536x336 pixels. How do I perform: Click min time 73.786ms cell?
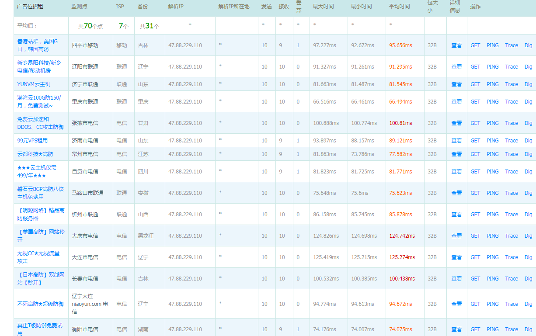click(x=363, y=154)
